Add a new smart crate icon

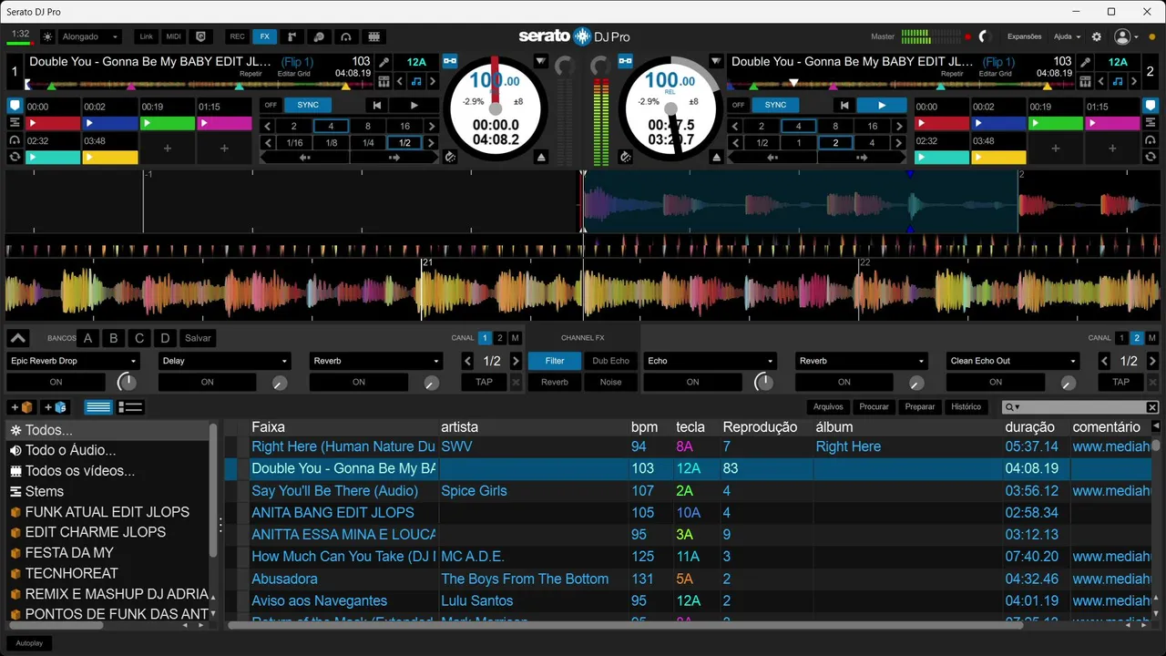(55, 407)
